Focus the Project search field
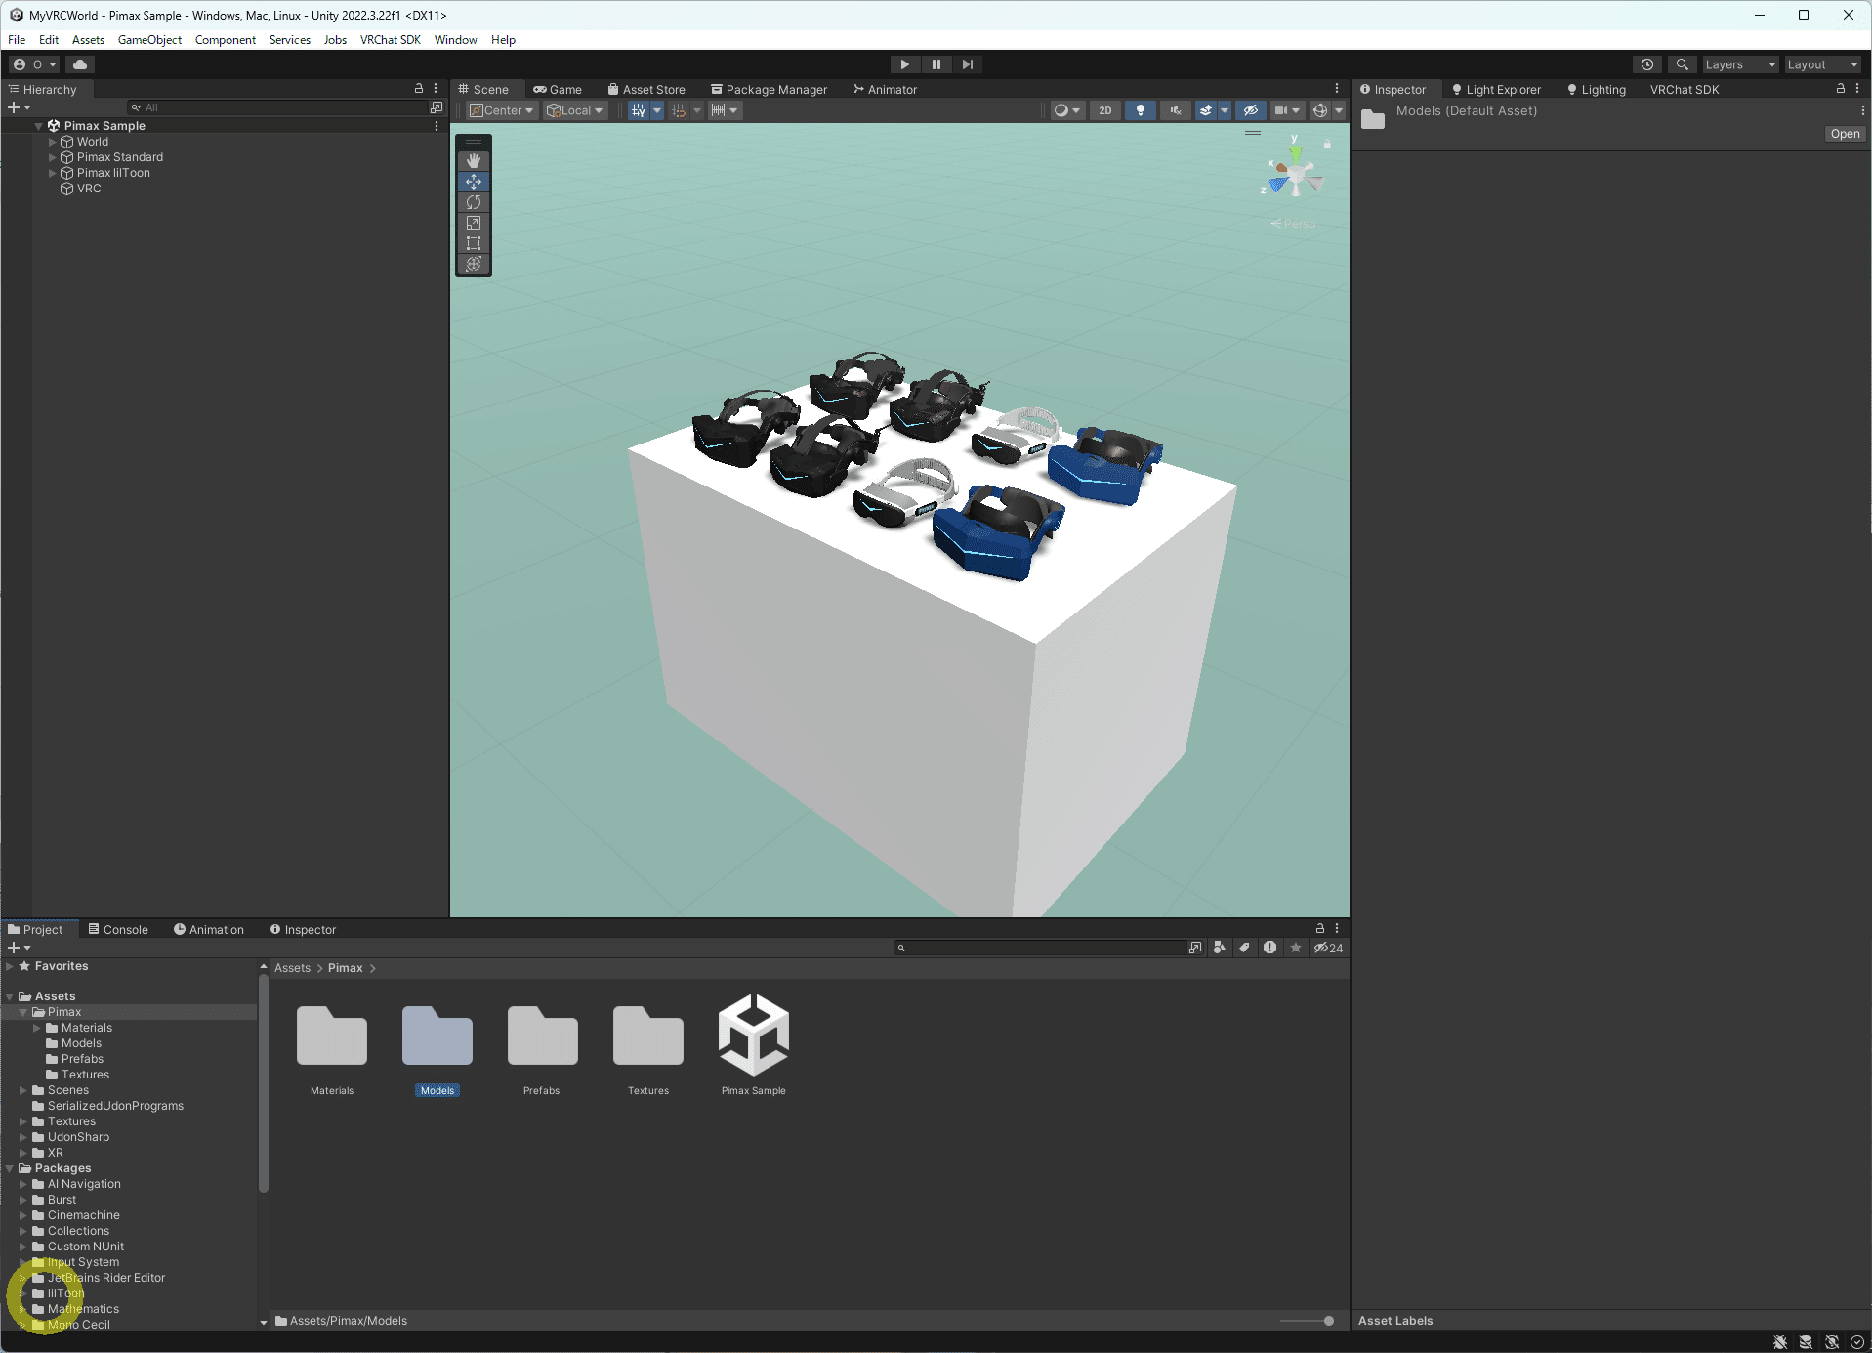Screen dimensions: 1872x1353 point(1040,948)
